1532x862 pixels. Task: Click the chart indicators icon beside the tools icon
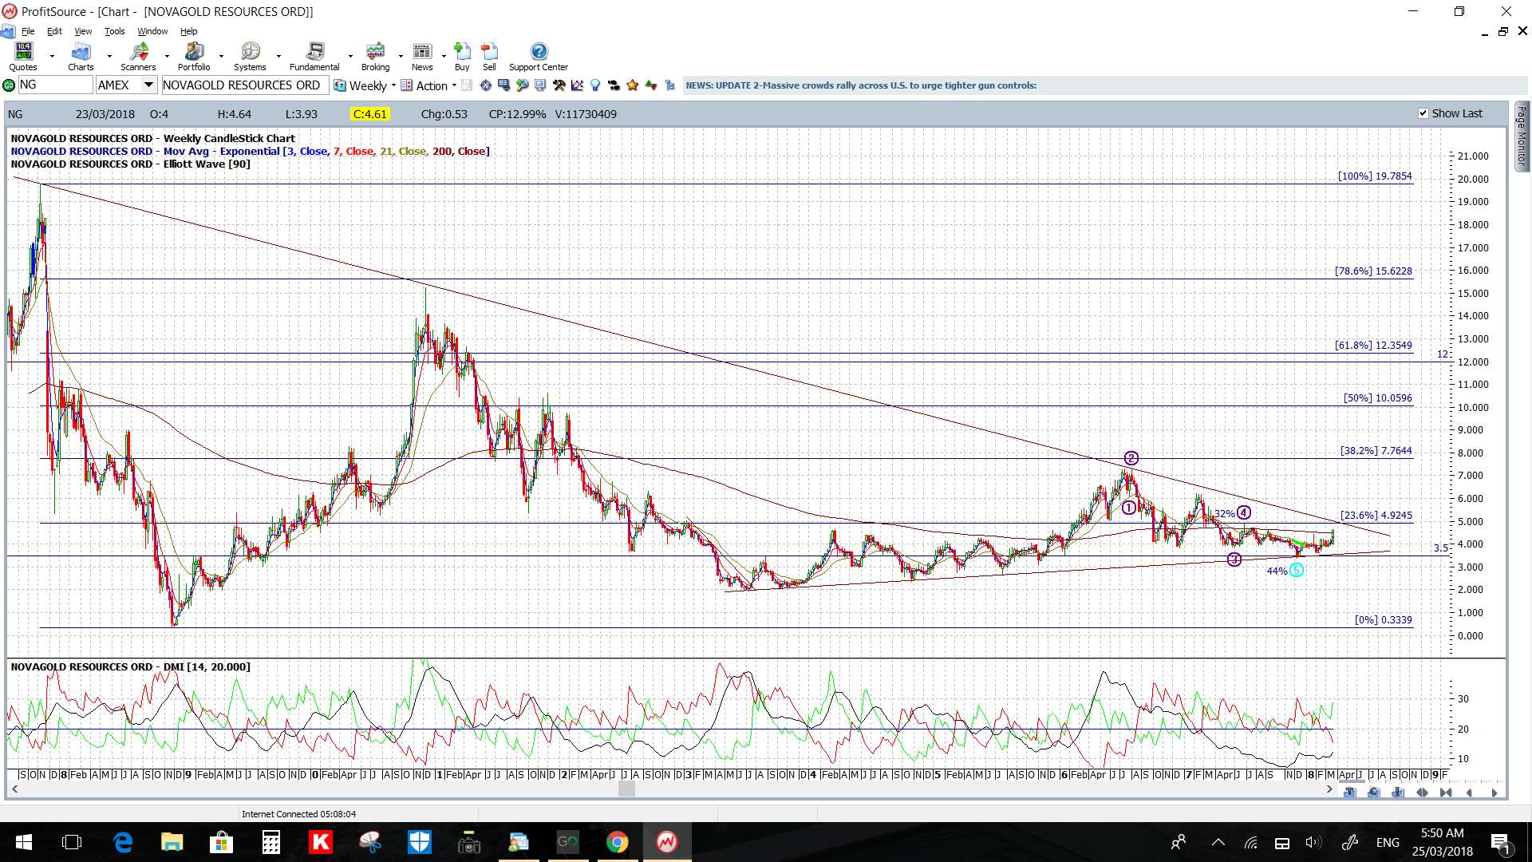[x=577, y=85]
